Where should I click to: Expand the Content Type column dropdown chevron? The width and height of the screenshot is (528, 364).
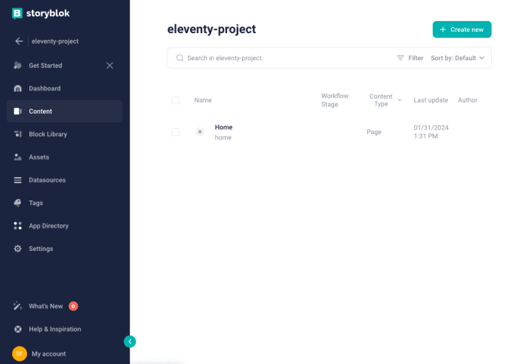pos(400,100)
